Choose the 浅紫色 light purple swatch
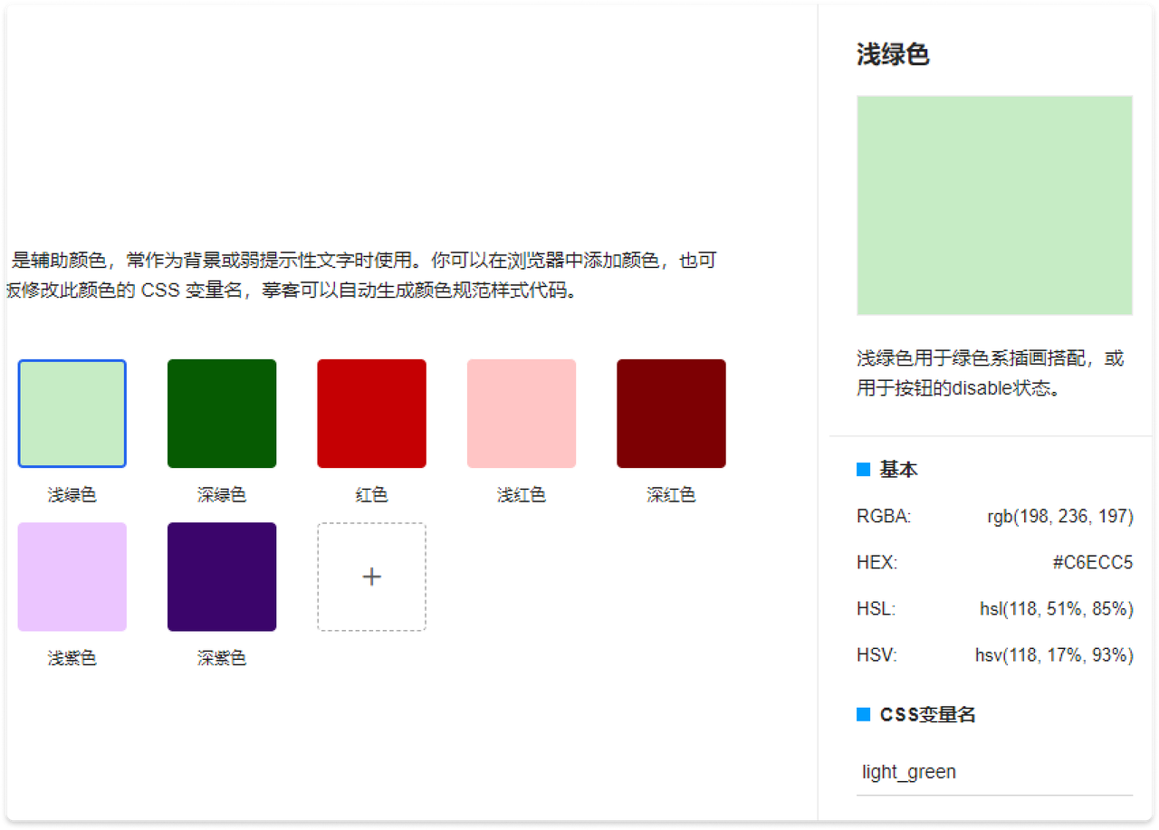The height and width of the screenshot is (830, 1159). (72, 577)
